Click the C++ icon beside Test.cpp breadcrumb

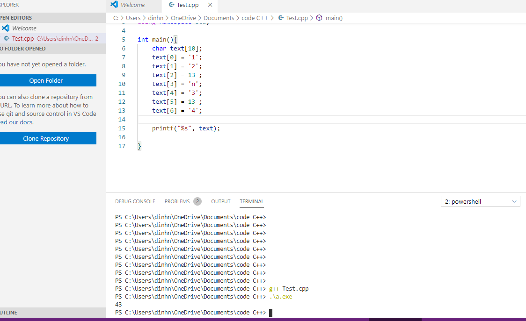pos(281,18)
